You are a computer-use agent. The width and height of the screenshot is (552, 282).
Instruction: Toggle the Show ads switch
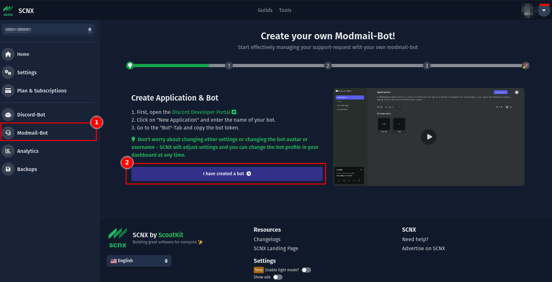[x=278, y=277]
